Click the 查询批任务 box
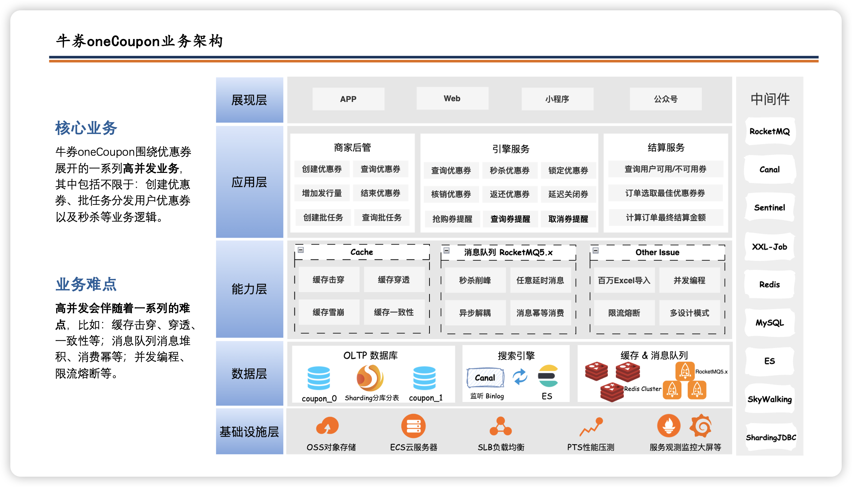 click(x=382, y=217)
